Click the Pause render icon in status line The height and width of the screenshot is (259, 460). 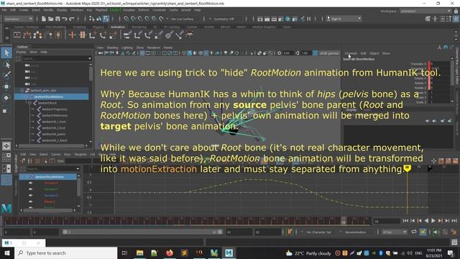coord(309,19)
